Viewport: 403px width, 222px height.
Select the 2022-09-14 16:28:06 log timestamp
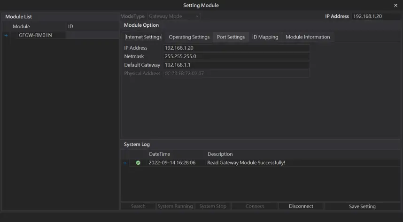click(172, 163)
